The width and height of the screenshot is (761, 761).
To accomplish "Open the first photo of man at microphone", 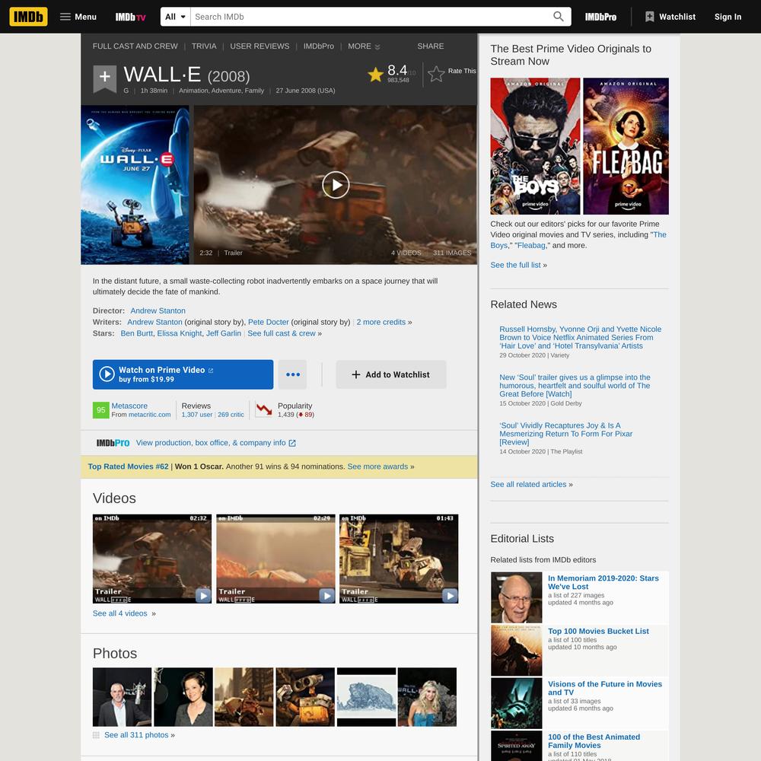I will (x=122, y=697).
